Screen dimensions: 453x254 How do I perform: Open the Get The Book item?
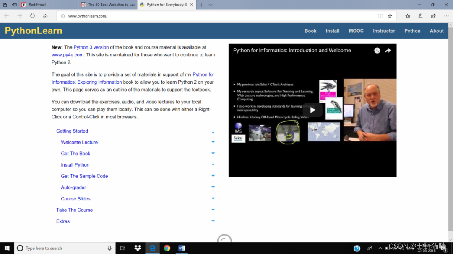point(75,154)
